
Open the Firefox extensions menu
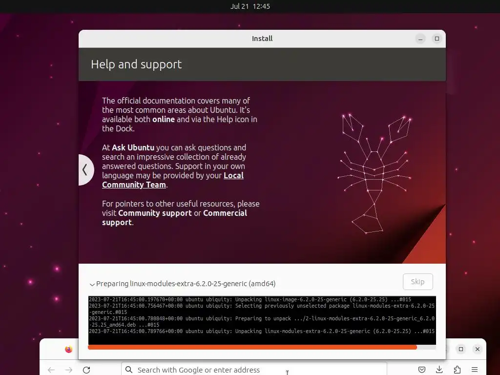[x=457, y=370]
